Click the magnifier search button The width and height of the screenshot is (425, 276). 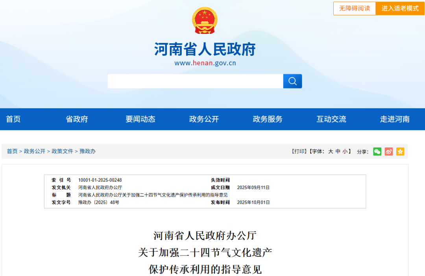click(292, 81)
